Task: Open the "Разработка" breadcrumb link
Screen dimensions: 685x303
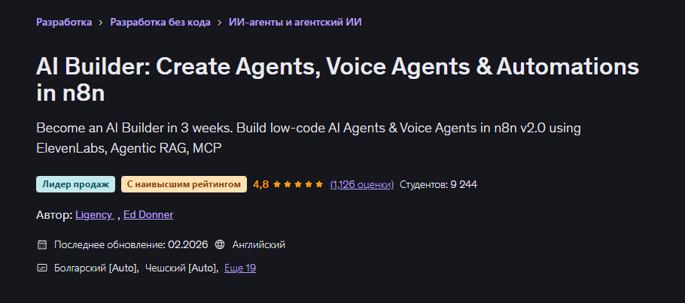Action: coord(63,22)
